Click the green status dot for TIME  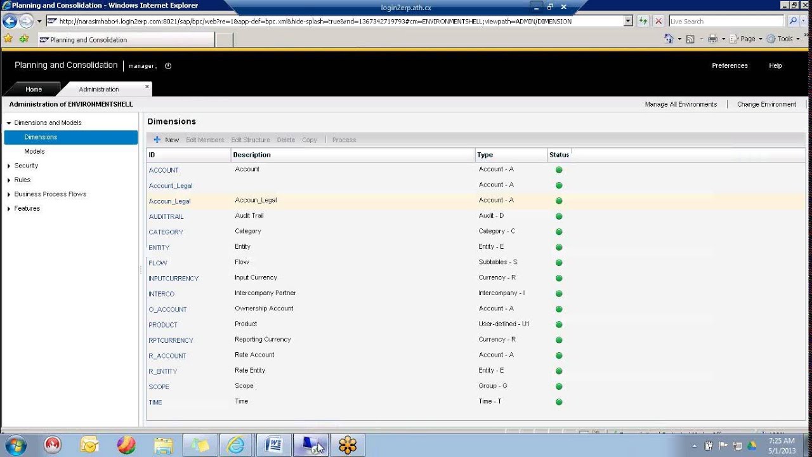(559, 402)
